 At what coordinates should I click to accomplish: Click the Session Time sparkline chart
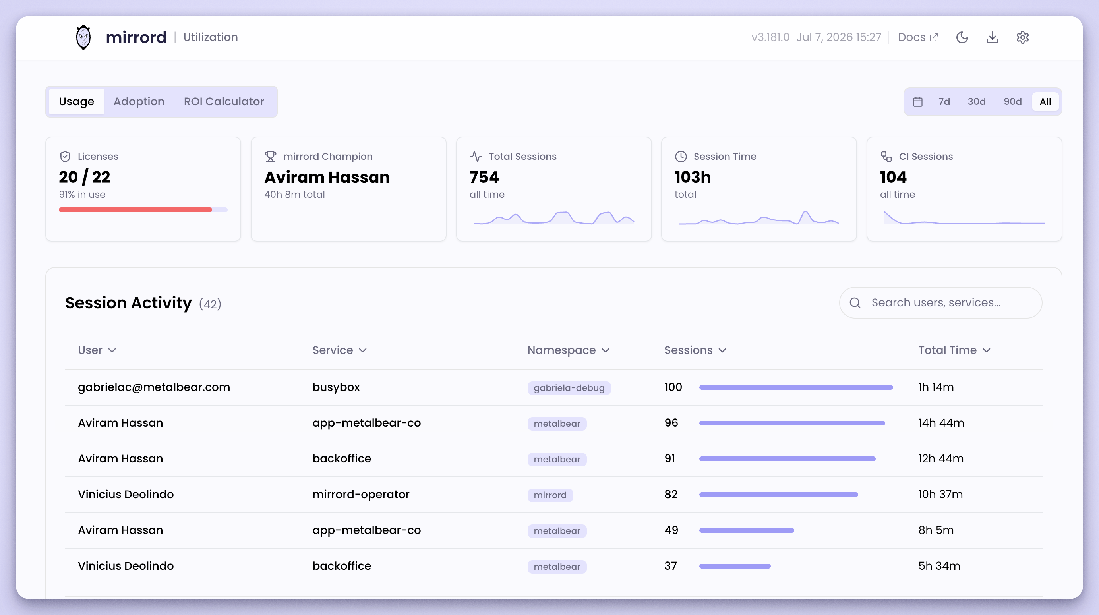click(x=759, y=217)
